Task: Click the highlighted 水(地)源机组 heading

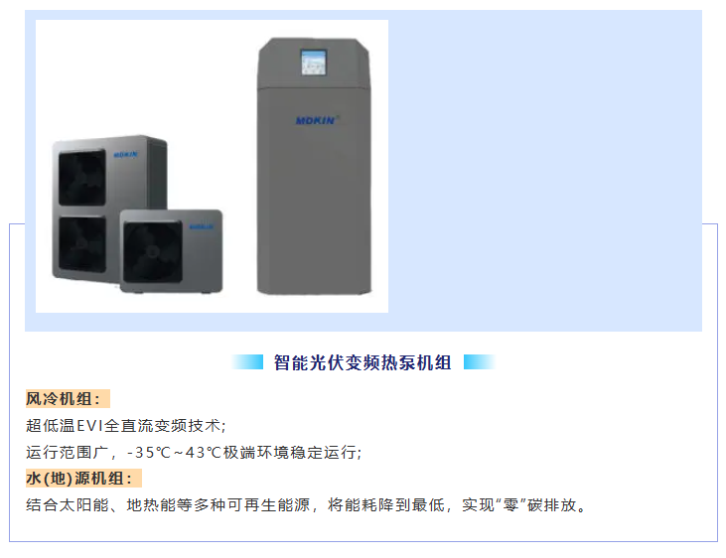Action: (x=83, y=478)
